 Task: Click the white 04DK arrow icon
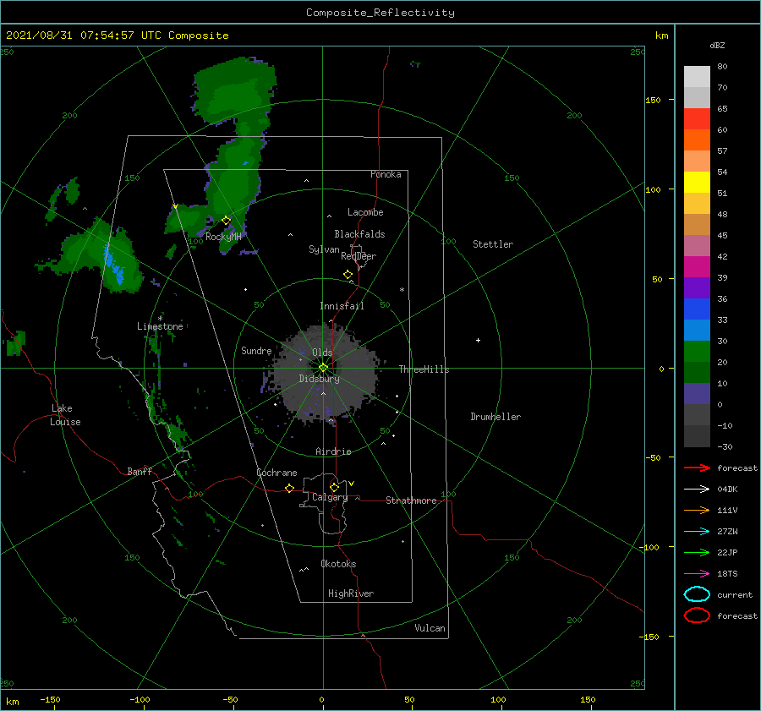click(697, 489)
